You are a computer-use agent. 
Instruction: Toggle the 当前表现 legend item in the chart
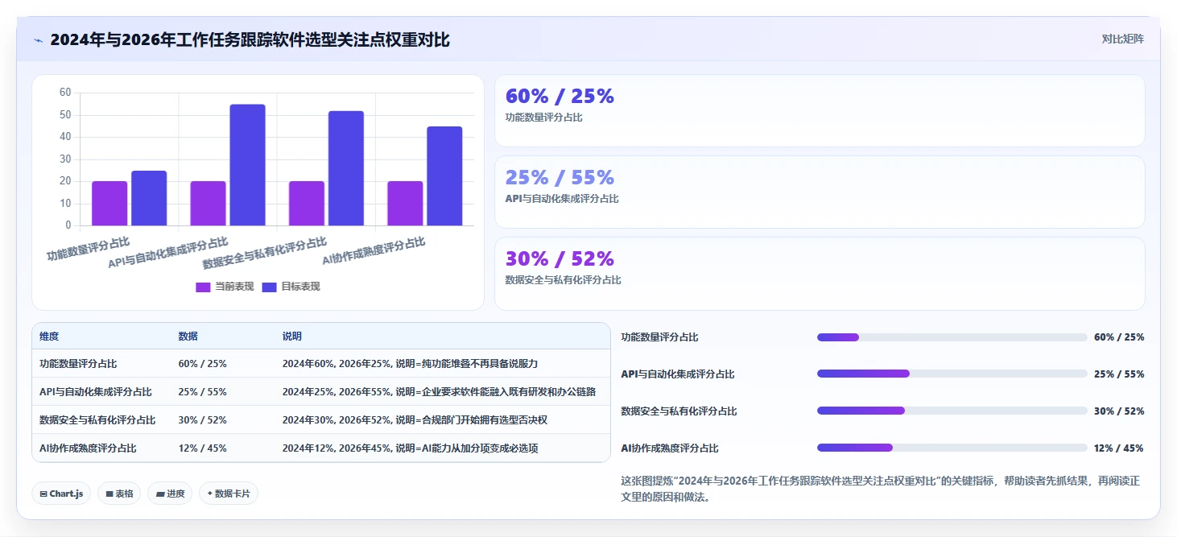click(225, 287)
